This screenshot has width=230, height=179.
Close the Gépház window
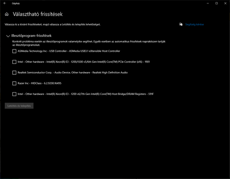[225, 3]
